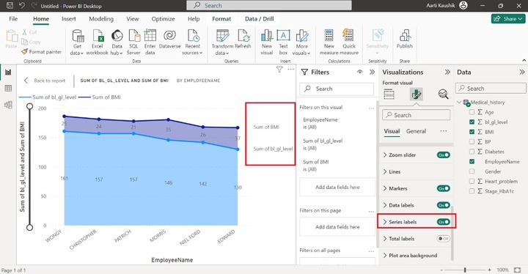Switch to Report view in left sidebar
Viewport: 528px width, 274px height.
[x=8, y=72]
